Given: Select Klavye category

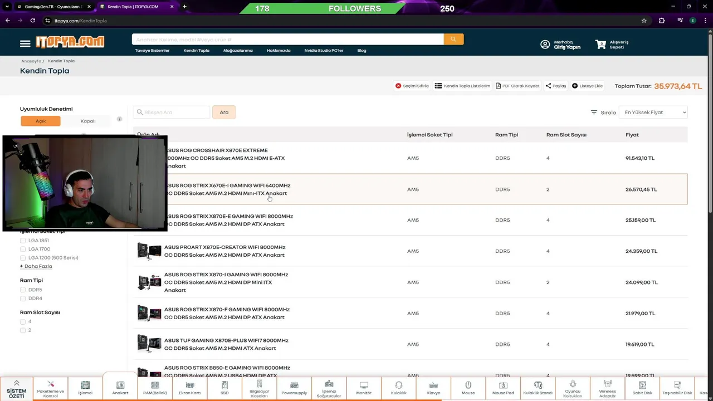Looking at the screenshot, I should pos(433,389).
